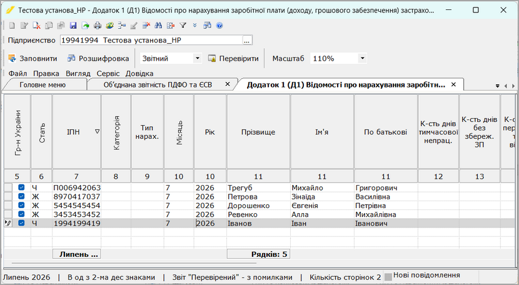Click the Підприємство input field

[151, 41]
